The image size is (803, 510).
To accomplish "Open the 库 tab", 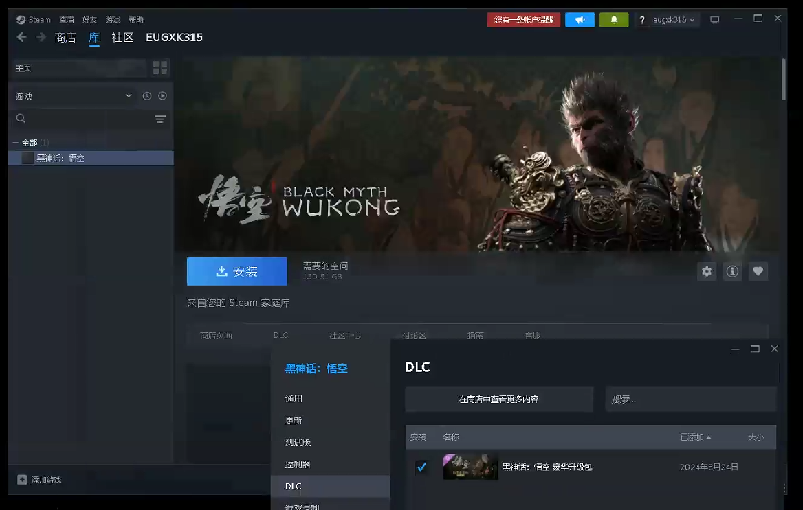I will point(93,37).
